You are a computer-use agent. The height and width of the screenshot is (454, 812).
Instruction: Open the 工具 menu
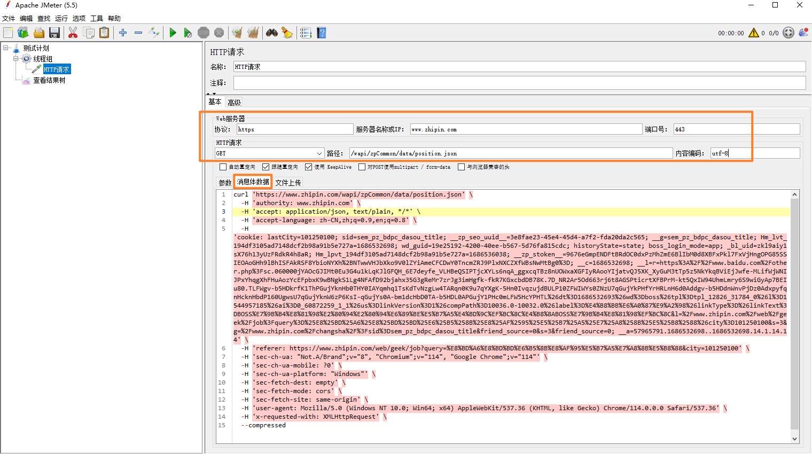click(97, 18)
